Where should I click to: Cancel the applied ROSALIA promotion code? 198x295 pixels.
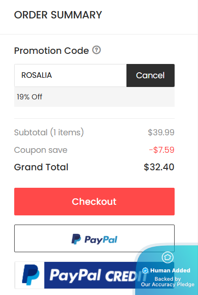[150, 75]
